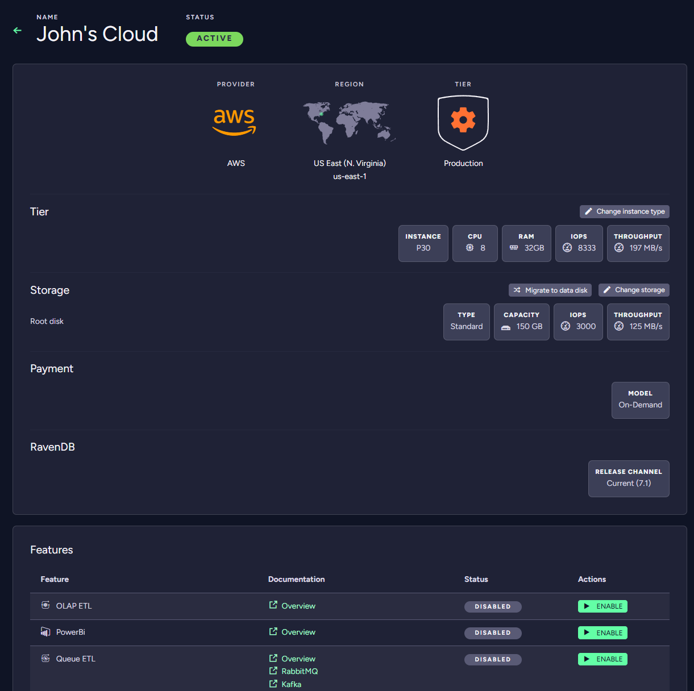Click the Migrate to data disk button
This screenshot has width=694, height=691.
[550, 290]
